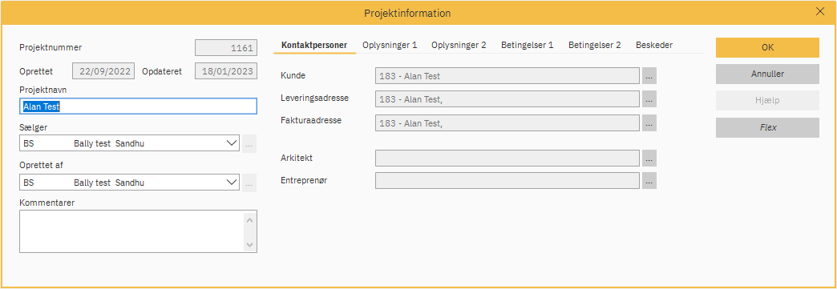Viewport: 837px width, 289px height.
Task: Click the empty Entreprenør field
Action: coord(507,180)
